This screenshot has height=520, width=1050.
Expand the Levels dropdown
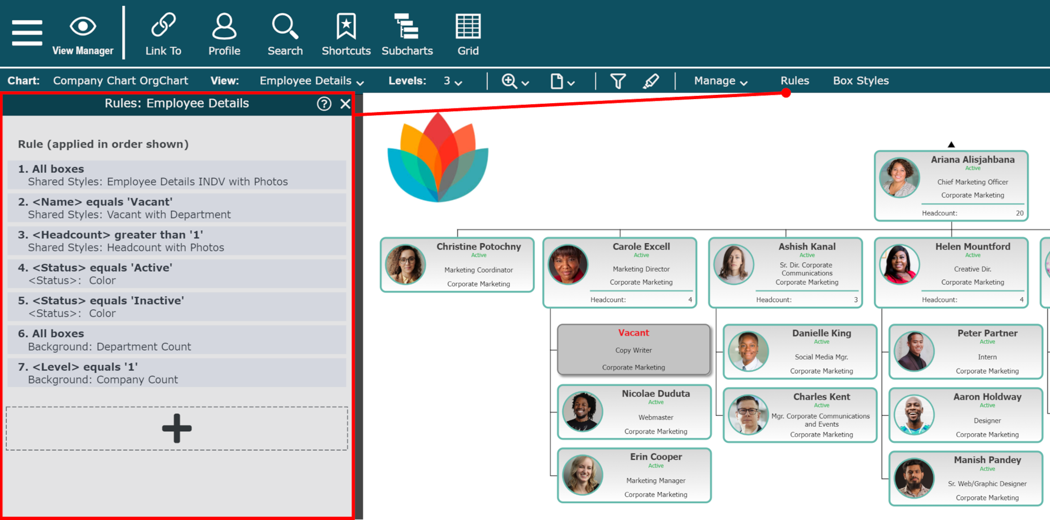point(453,81)
